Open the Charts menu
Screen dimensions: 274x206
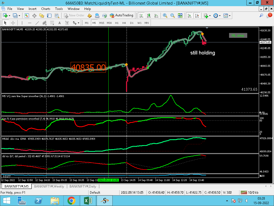[45, 9]
